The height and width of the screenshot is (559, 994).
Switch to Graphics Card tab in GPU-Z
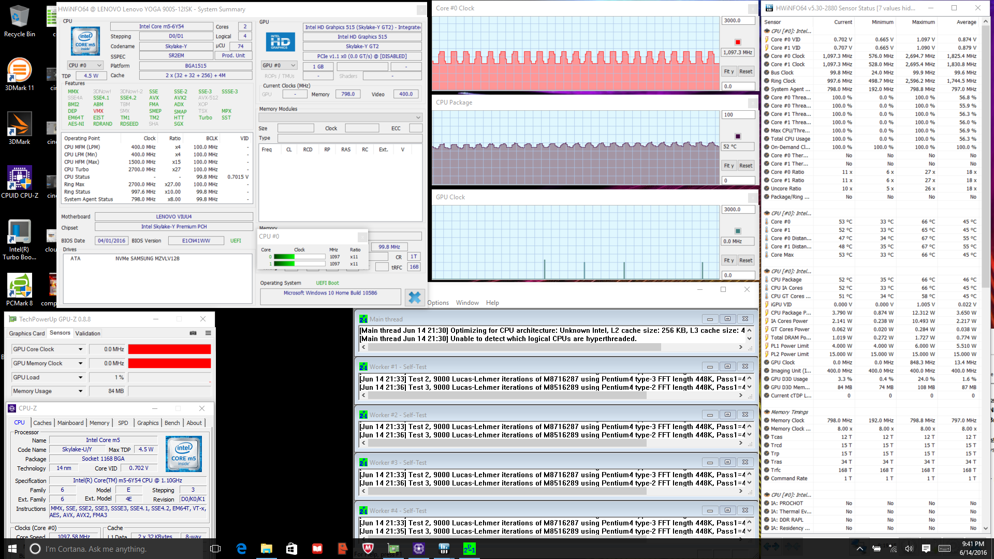[x=27, y=333]
